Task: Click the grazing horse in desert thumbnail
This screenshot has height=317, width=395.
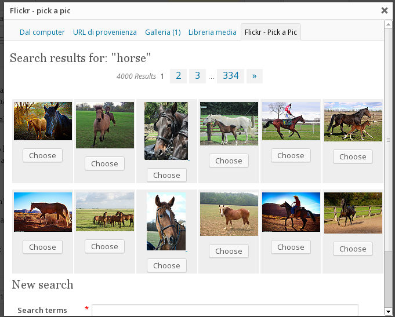Action: [x=43, y=212]
